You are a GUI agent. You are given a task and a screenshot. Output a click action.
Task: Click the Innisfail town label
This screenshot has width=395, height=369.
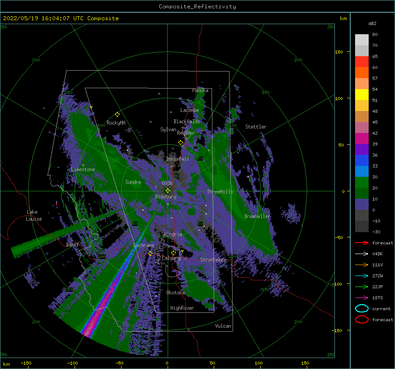click(177, 159)
